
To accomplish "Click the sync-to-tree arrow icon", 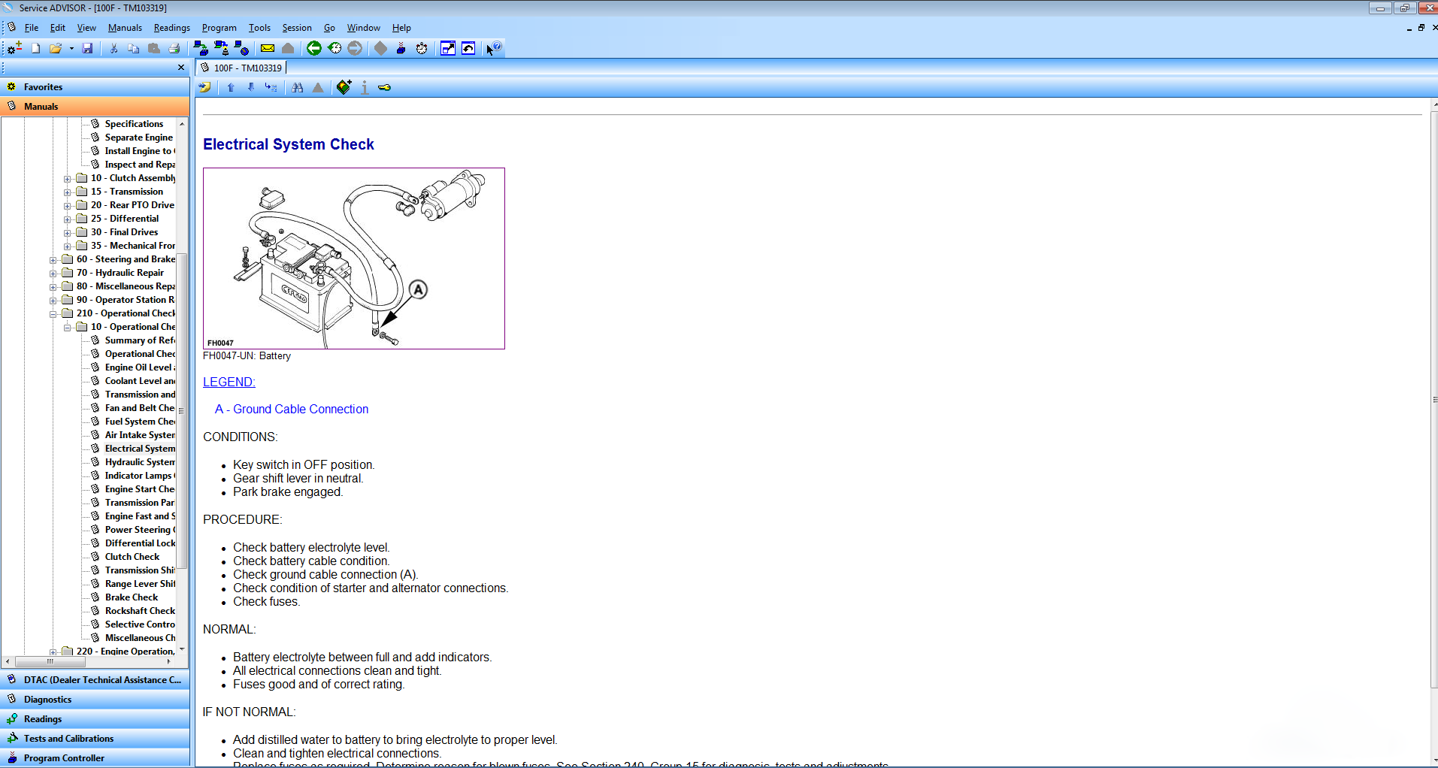I will tap(271, 88).
